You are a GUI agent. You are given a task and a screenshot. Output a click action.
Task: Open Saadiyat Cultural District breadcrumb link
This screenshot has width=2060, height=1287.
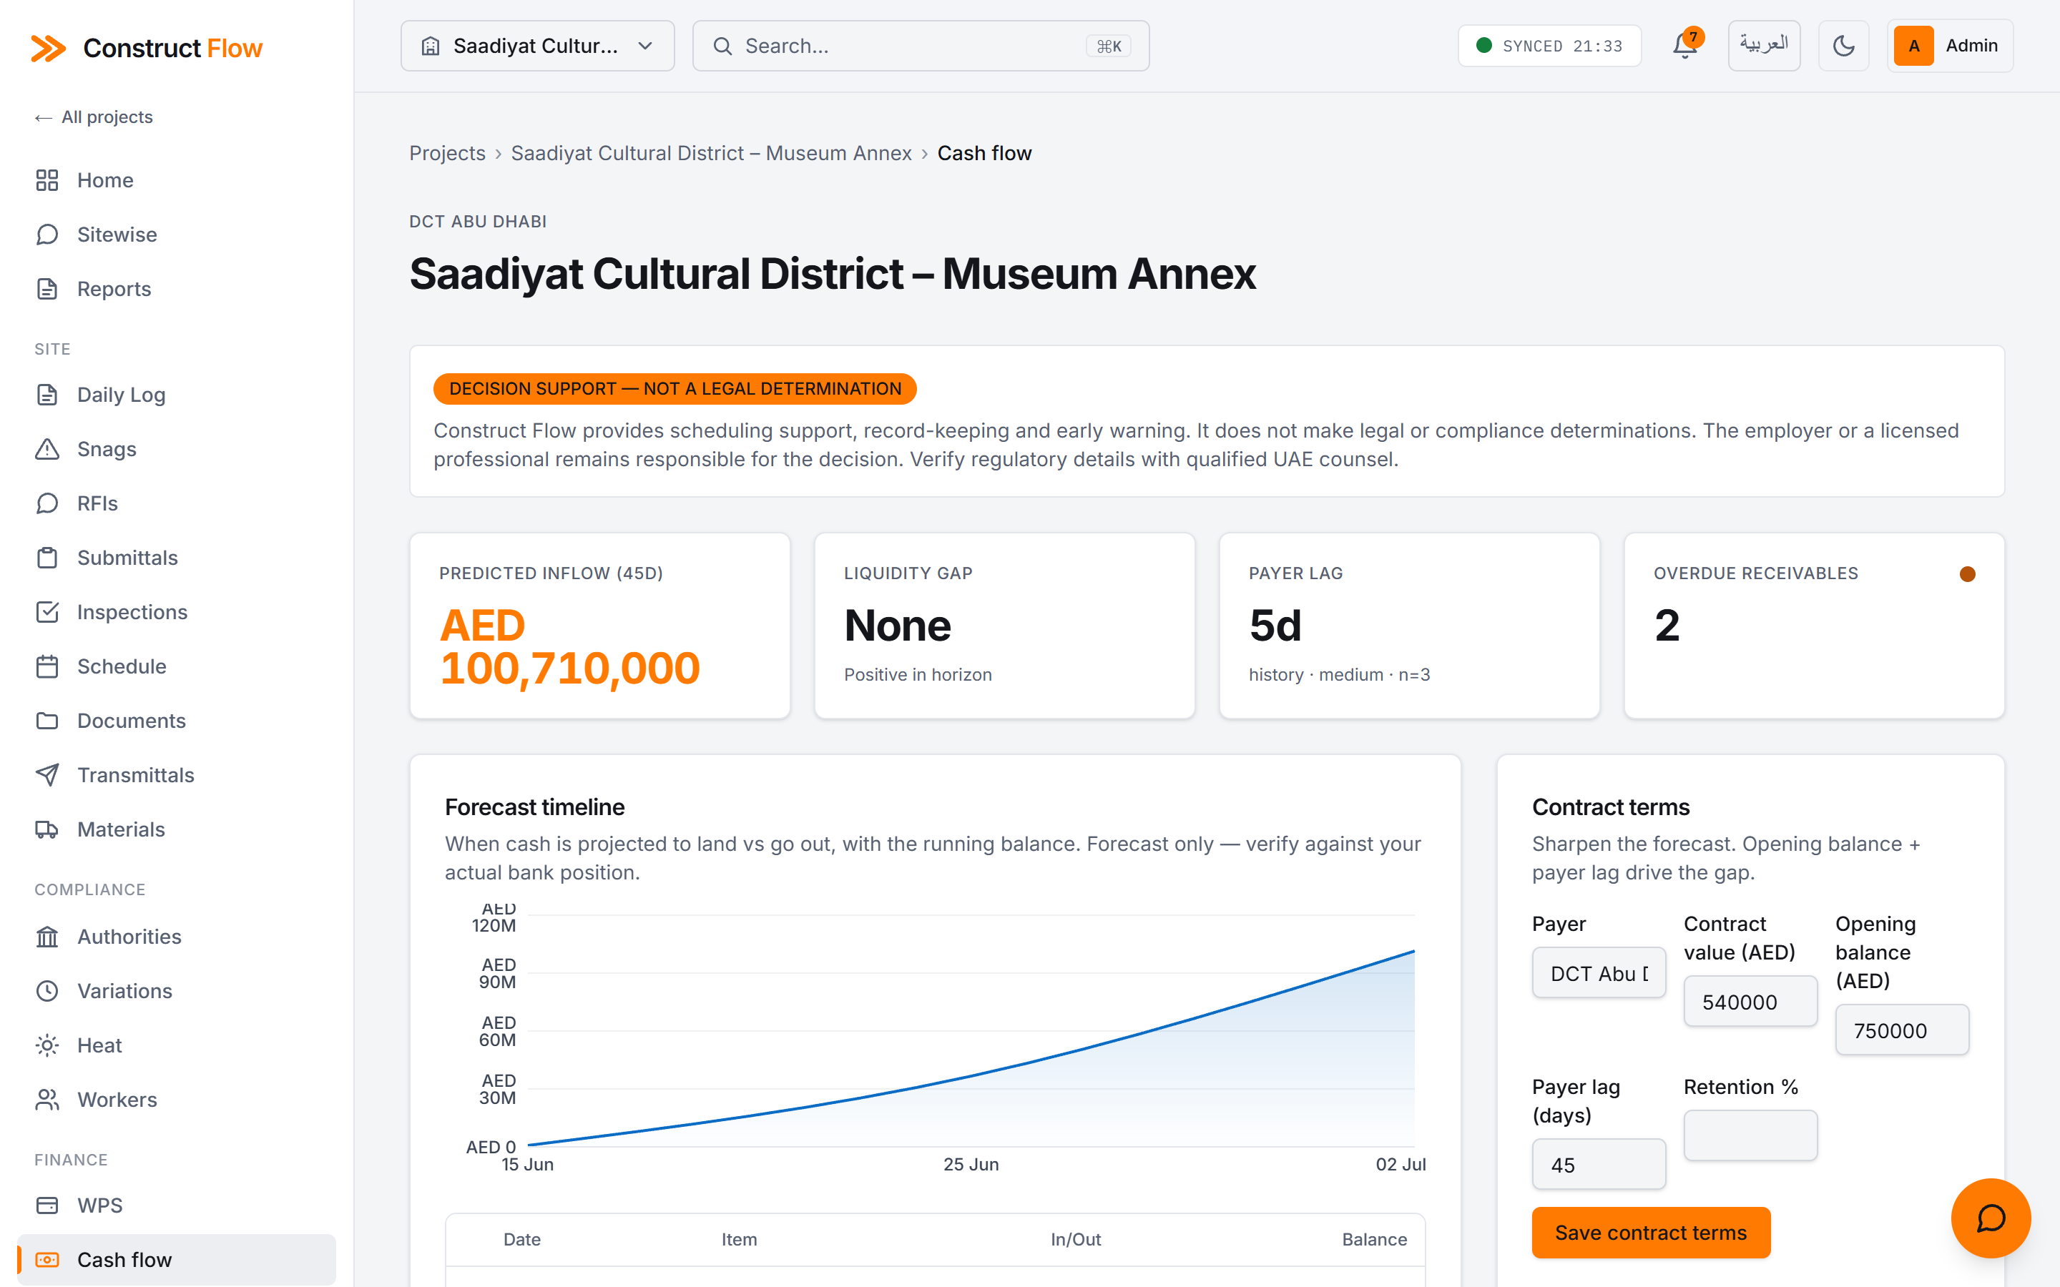coord(711,153)
